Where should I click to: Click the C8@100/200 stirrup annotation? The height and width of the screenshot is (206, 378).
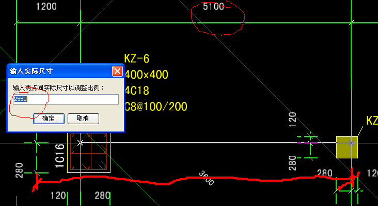(156, 107)
